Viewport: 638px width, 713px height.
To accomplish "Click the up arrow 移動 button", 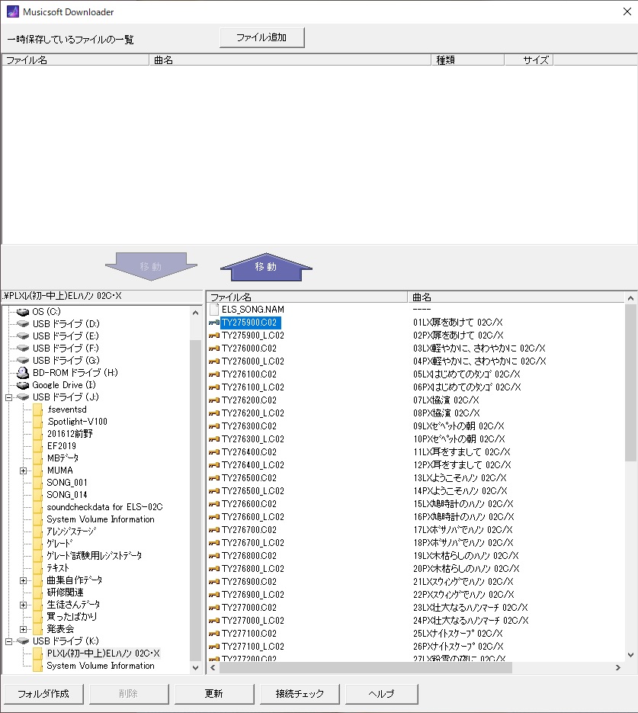I will tap(266, 267).
